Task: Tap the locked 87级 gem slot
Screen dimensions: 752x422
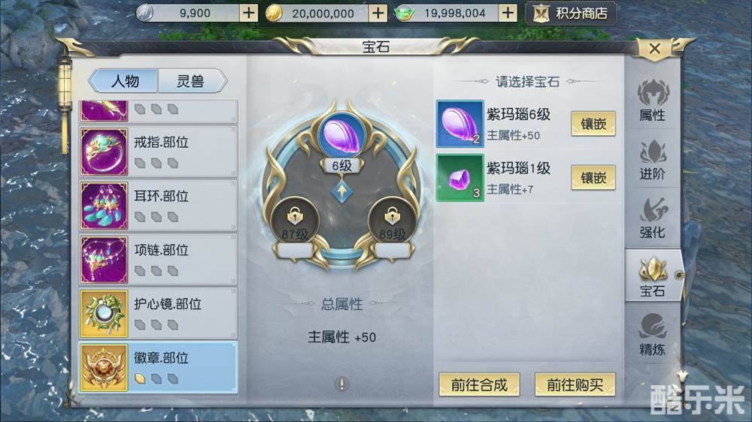Action: point(295,223)
